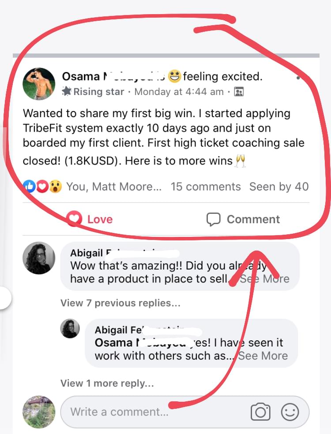The width and height of the screenshot is (331, 434).
Task: Expand See More on Abigail's first comment
Action: (x=265, y=279)
